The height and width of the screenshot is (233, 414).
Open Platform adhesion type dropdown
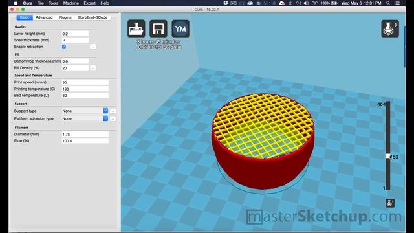(85, 118)
